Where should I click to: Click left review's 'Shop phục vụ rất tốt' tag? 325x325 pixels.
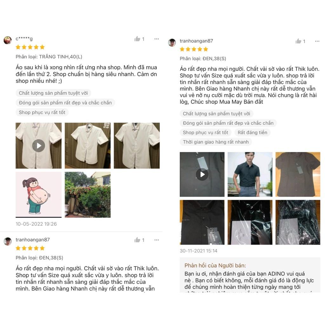click(x=42, y=112)
